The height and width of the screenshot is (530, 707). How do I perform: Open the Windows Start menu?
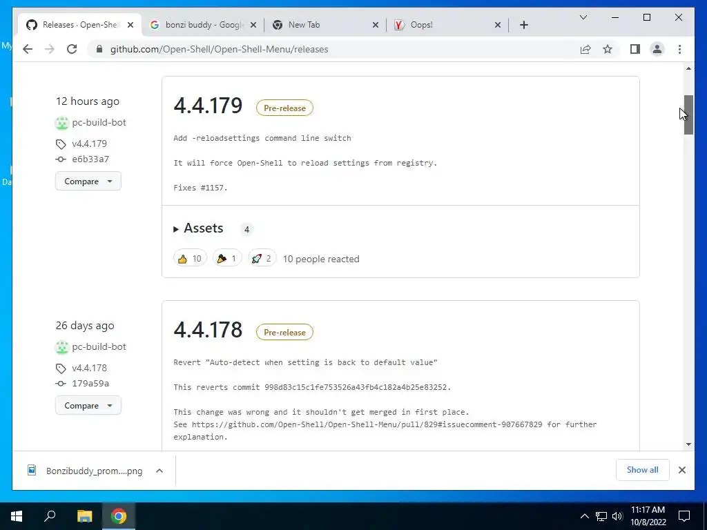point(17,516)
